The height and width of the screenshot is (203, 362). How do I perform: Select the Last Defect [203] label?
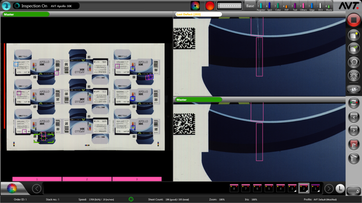click(198, 14)
